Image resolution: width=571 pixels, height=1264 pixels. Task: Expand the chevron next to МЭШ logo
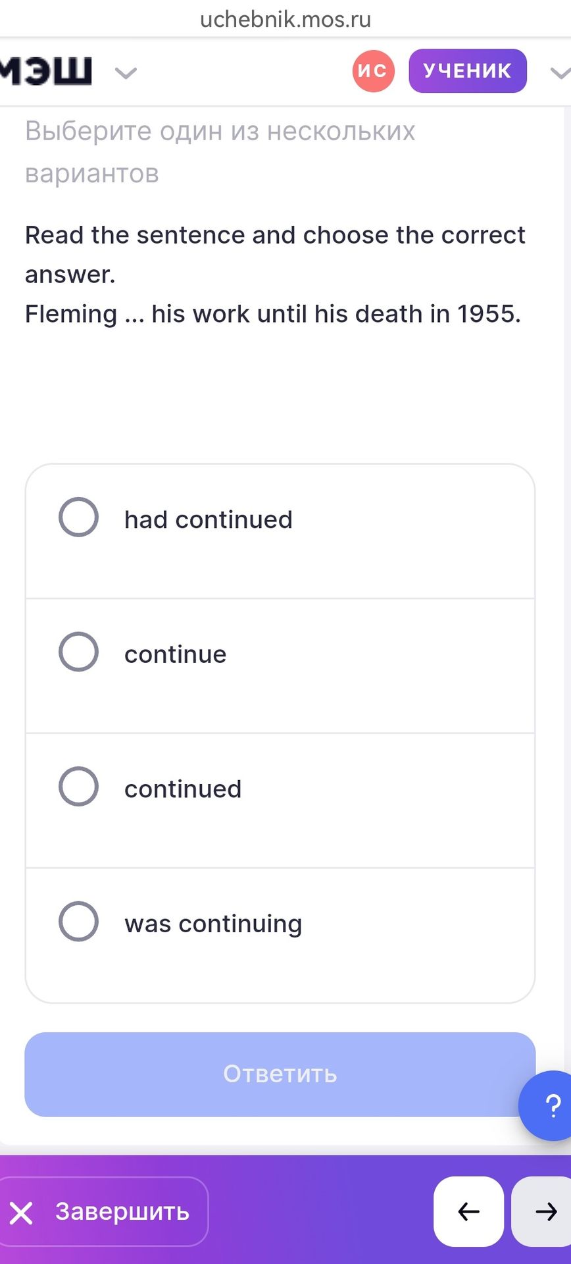pyautogui.click(x=126, y=72)
